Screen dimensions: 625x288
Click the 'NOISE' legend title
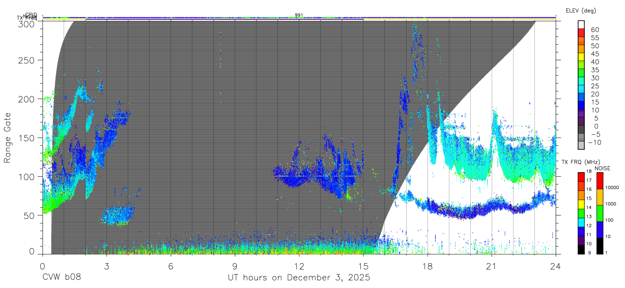(603, 168)
